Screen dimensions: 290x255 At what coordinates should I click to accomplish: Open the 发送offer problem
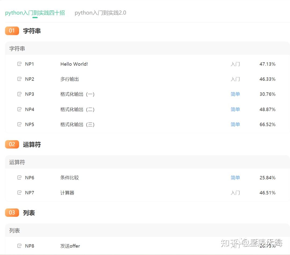[x=70, y=246]
